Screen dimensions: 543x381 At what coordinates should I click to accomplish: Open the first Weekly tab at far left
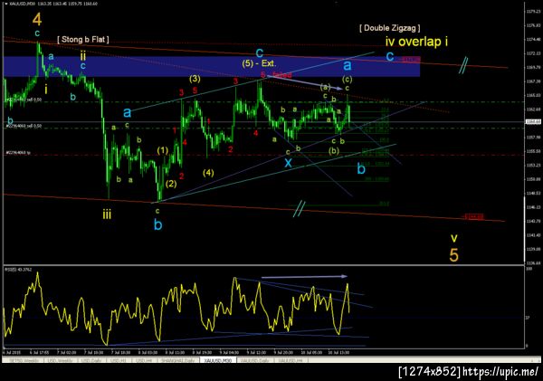tap(24, 360)
